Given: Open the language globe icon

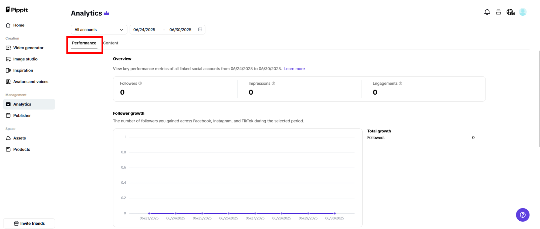Looking at the screenshot, I should (x=510, y=12).
